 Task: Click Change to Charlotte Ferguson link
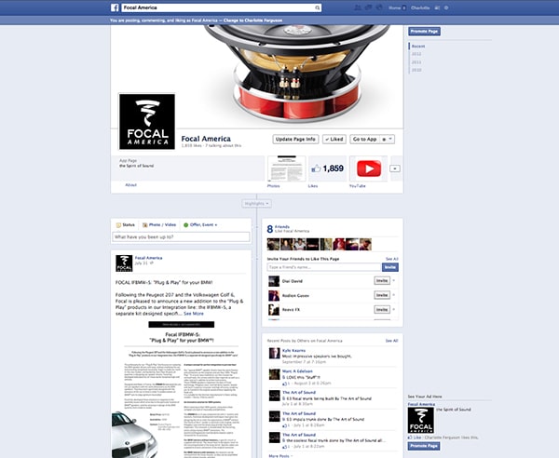(252, 20)
